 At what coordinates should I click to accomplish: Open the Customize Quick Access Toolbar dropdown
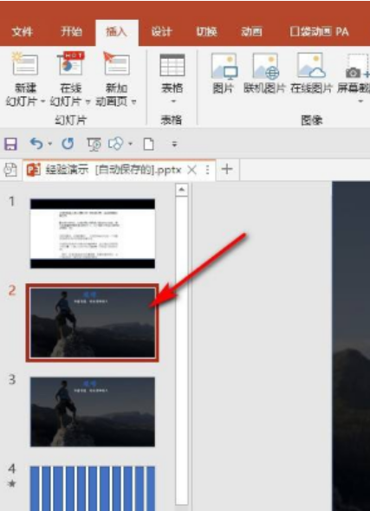click(174, 144)
